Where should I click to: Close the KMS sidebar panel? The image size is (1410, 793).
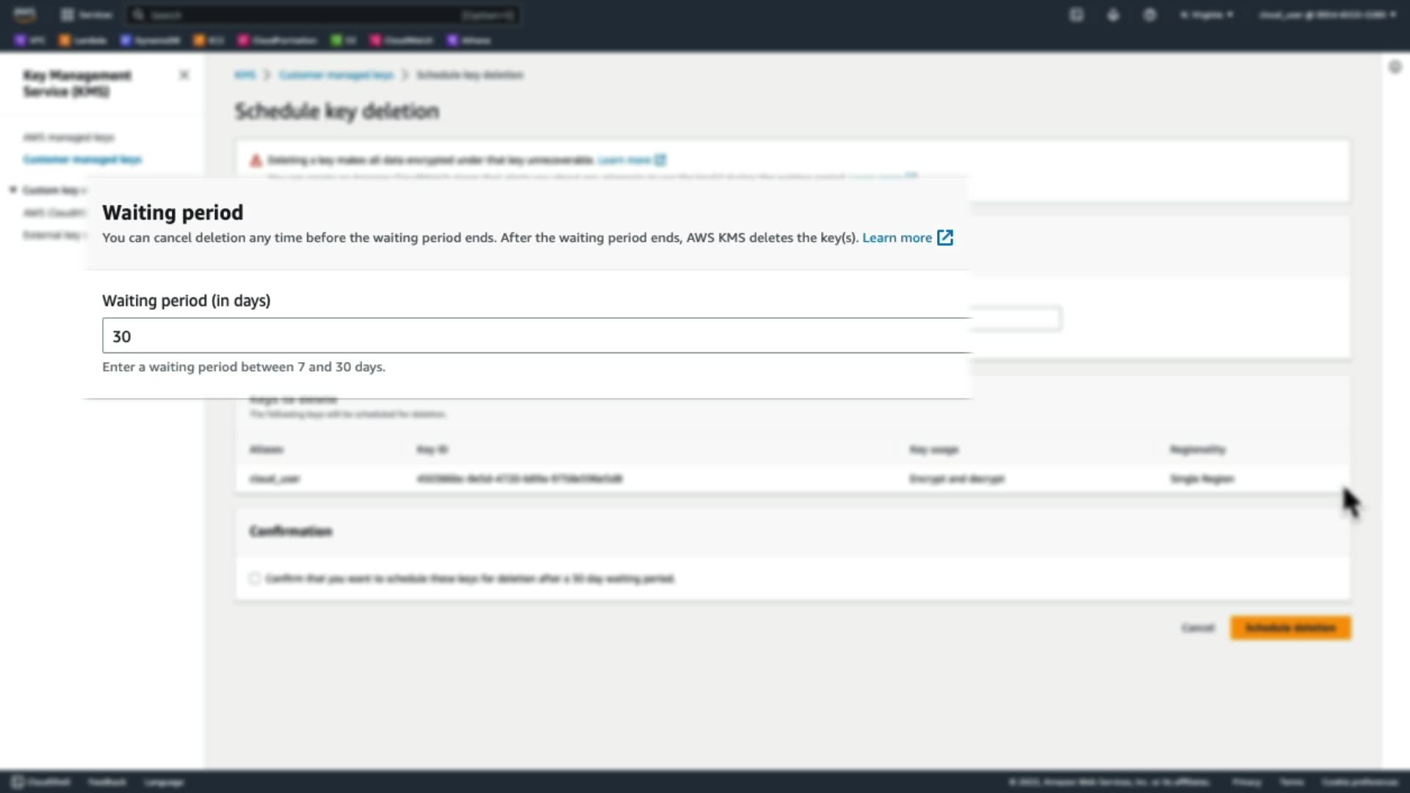pos(184,75)
